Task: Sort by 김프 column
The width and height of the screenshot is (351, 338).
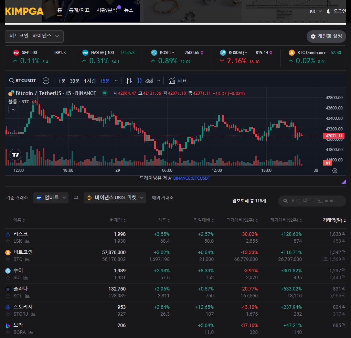Action: point(164,220)
